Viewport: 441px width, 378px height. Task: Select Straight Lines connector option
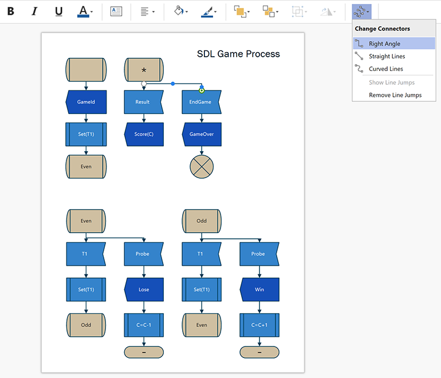pyautogui.click(x=387, y=56)
